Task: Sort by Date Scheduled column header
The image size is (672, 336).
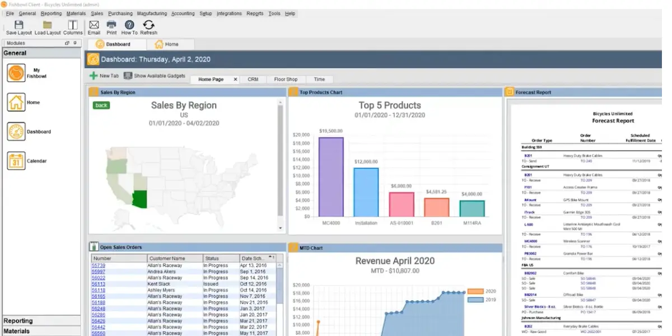Action: click(258, 258)
